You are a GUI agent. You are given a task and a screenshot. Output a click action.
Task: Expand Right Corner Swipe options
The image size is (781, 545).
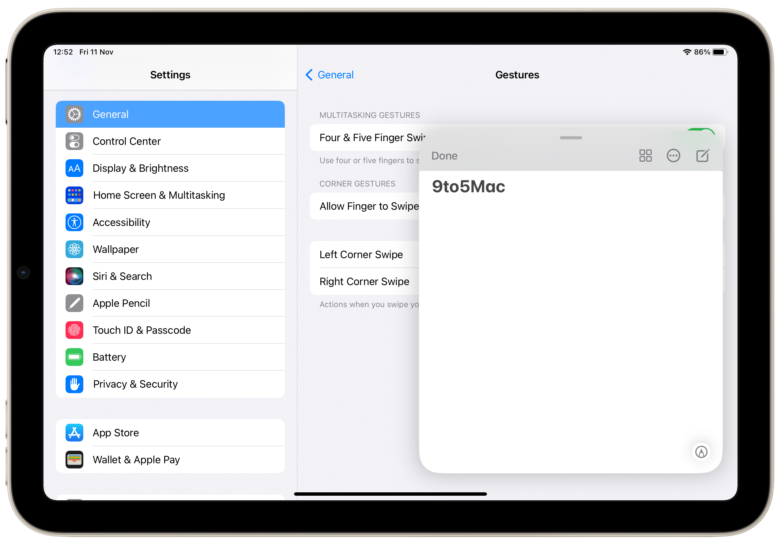[365, 281]
